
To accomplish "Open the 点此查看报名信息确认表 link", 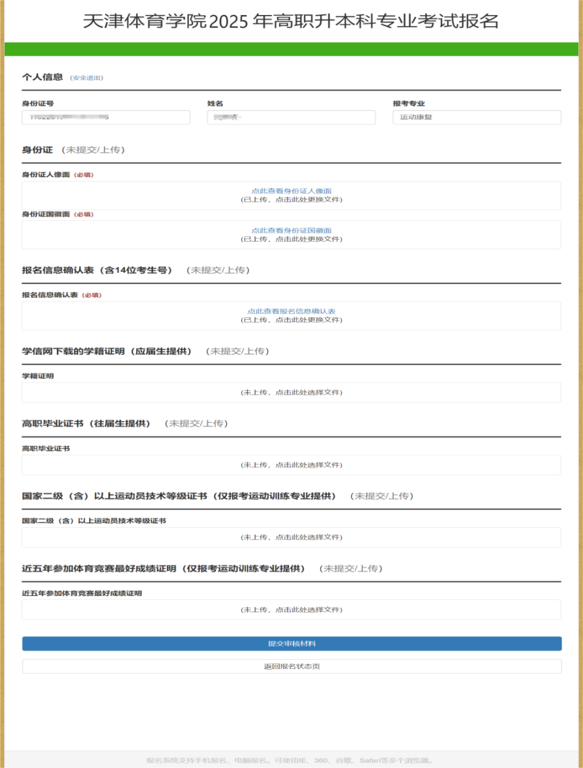I will pyautogui.click(x=291, y=311).
